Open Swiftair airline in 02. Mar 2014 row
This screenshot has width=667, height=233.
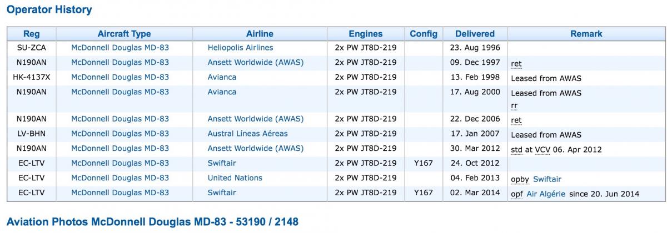222,193
